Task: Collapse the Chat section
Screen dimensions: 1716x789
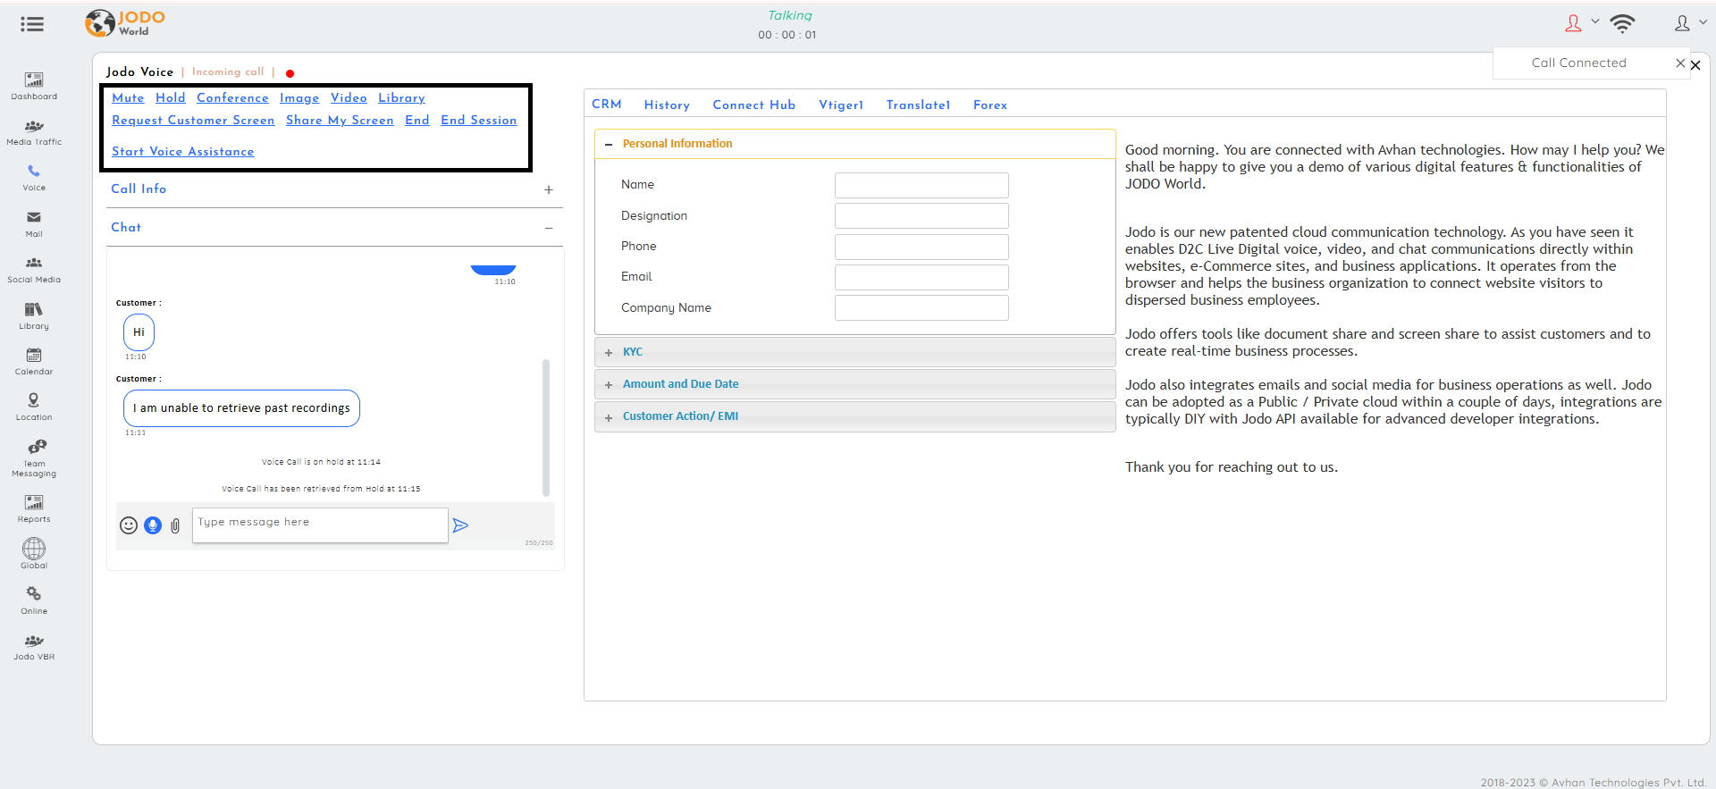Action: point(549,228)
